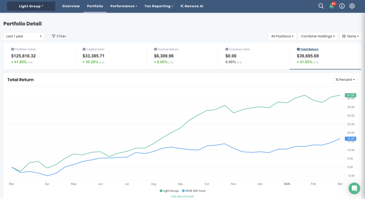
Task: Click the info icon beside Capital Gain
Action: pyautogui.click(x=84, y=49)
